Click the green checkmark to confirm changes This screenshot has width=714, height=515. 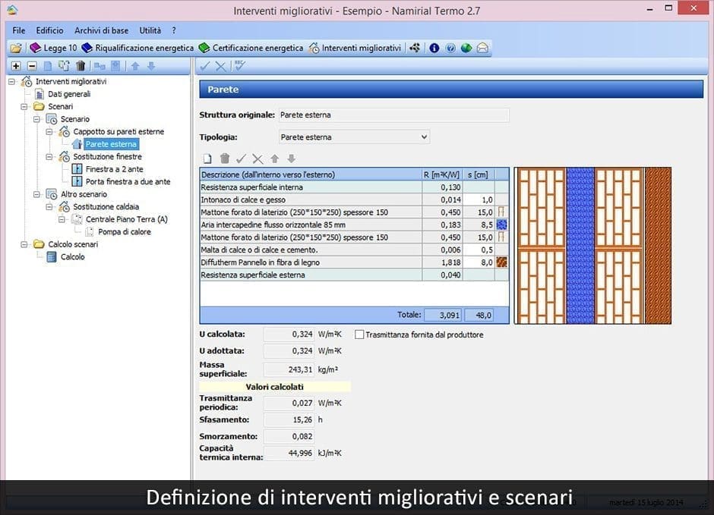pyautogui.click(x=240, y=159)
